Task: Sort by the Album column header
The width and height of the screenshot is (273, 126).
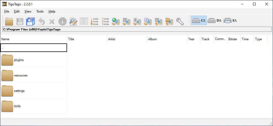Action: coord(167,39)
